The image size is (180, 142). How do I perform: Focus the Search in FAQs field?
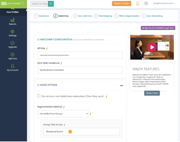[39, 4]
